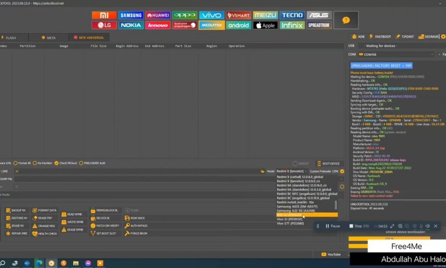Choose the Huawei brand icon
This screenshot has width=446, height=268.
pyautogui.click(x=157, y=15)
